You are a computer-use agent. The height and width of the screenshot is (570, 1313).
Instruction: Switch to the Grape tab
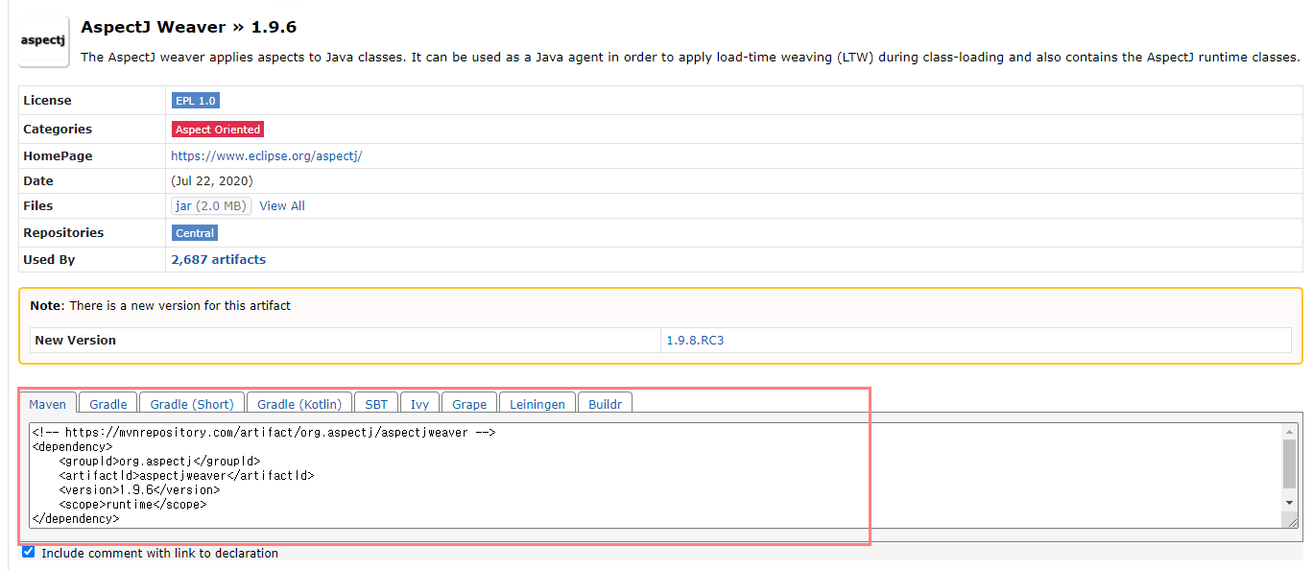(469, 404)
